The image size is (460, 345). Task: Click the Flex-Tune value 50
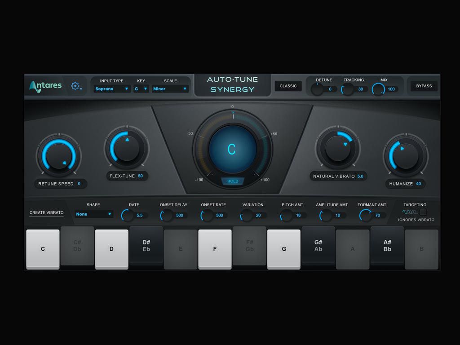tap(140, 176)
